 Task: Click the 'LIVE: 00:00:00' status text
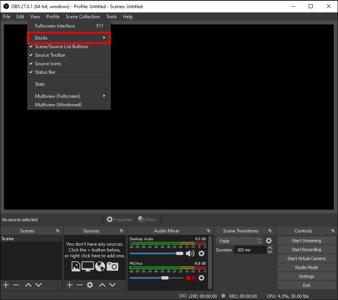[203, 296]
